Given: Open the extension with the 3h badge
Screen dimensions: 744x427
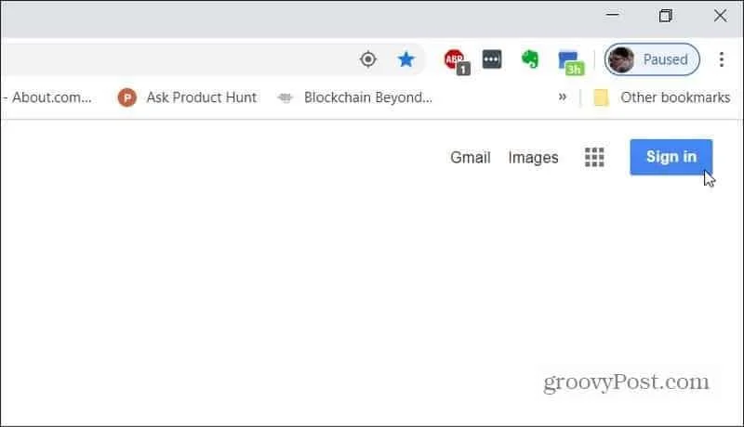Looking at the screenshot, I should coord(571,62).
